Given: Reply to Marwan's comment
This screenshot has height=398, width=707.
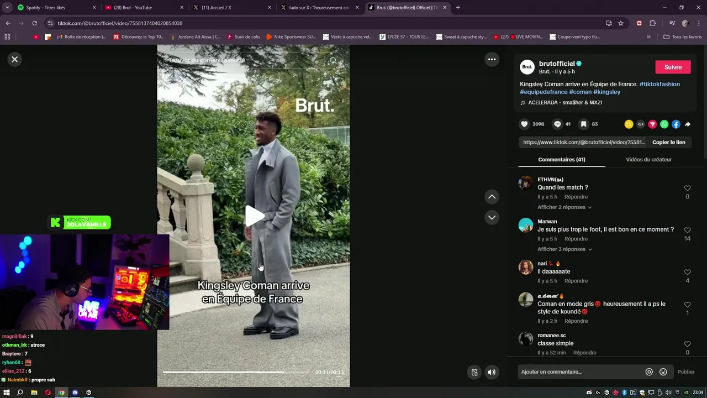Looking at the screenshot, I should [x=576, y=239].
